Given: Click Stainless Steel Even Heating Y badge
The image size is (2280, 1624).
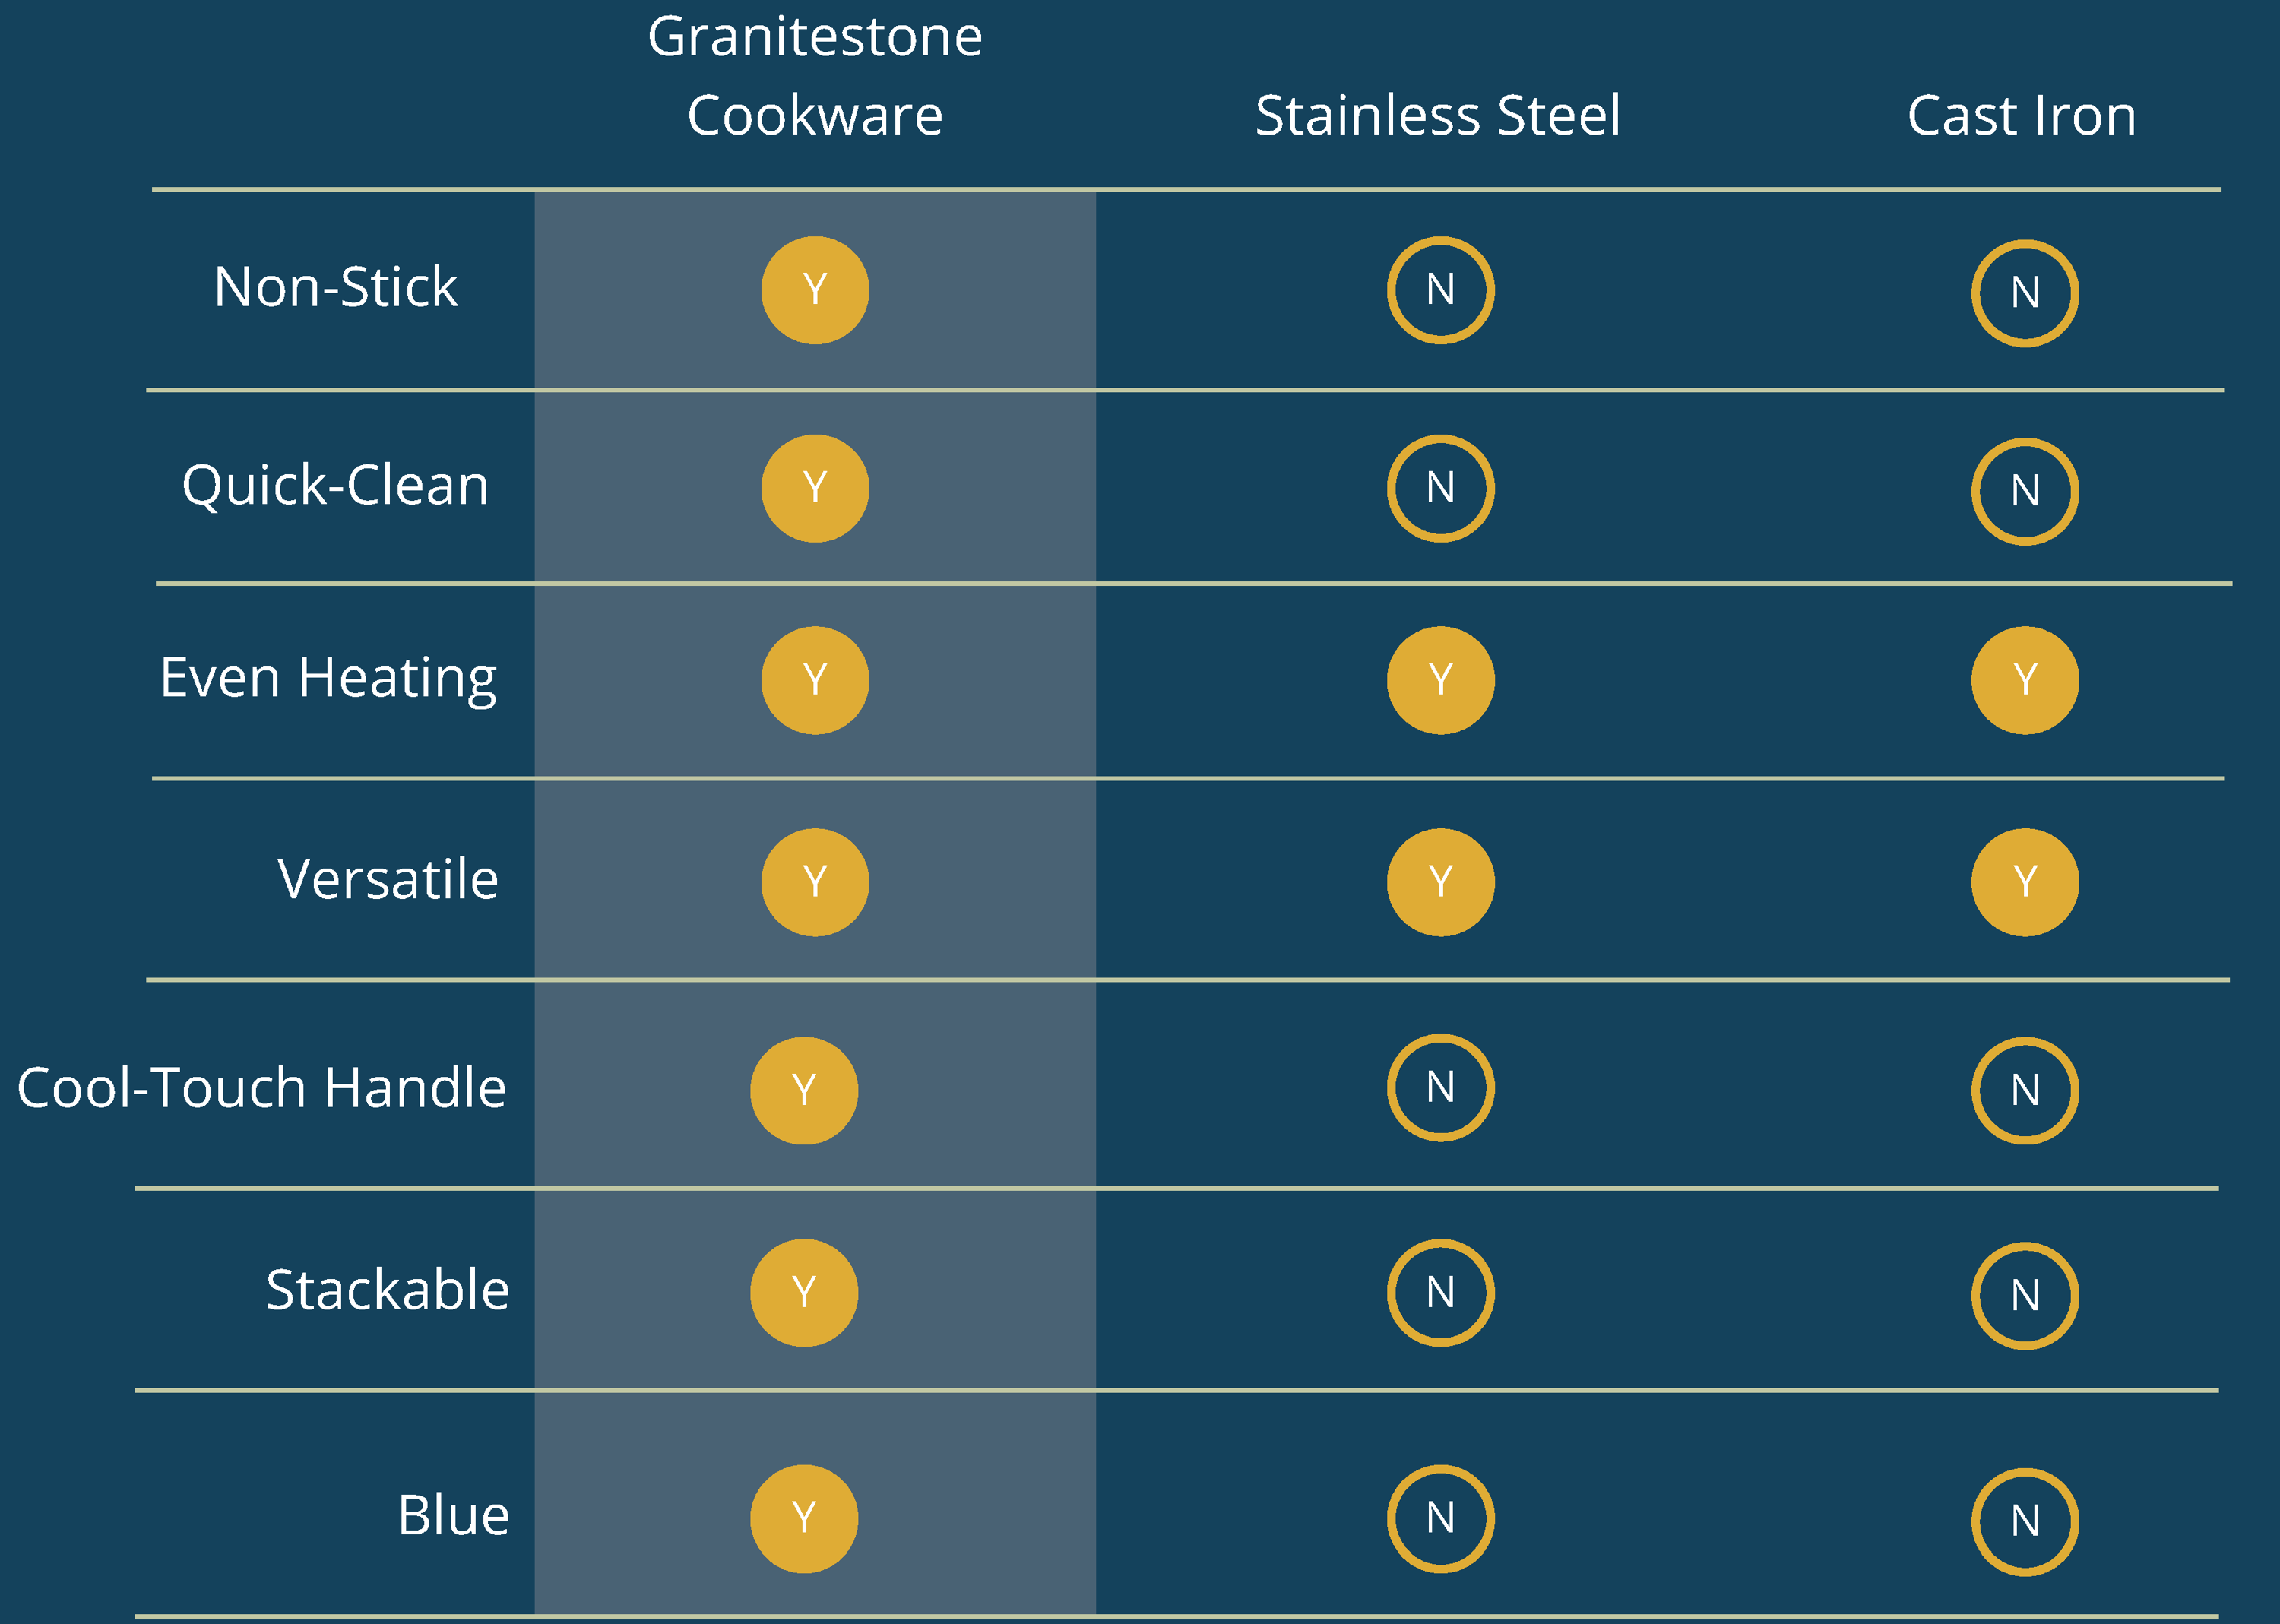Looking at the screenshot, I should click(x=1440, y=680).
